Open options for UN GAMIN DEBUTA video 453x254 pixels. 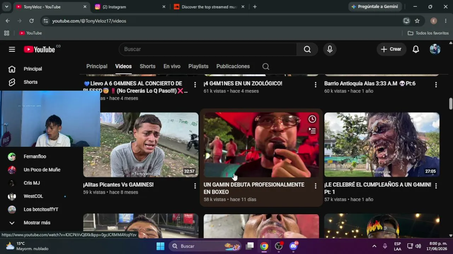coord(316,186)
